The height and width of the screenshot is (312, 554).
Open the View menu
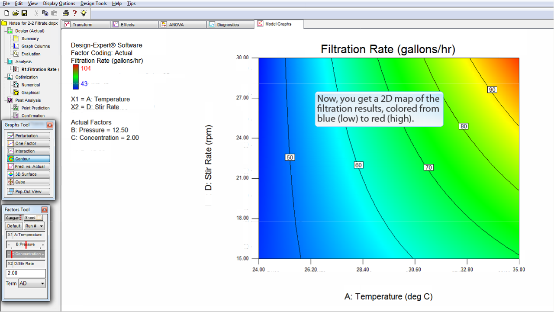[x=33, y=3]
